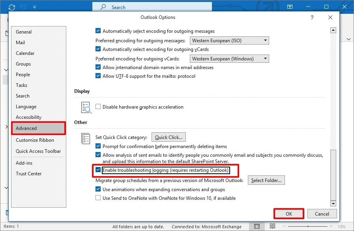This screenshot has width=354, height=231.
Task: Click the Quick Click category note icon
Action: pyautogui.click(x=85, y=138)
